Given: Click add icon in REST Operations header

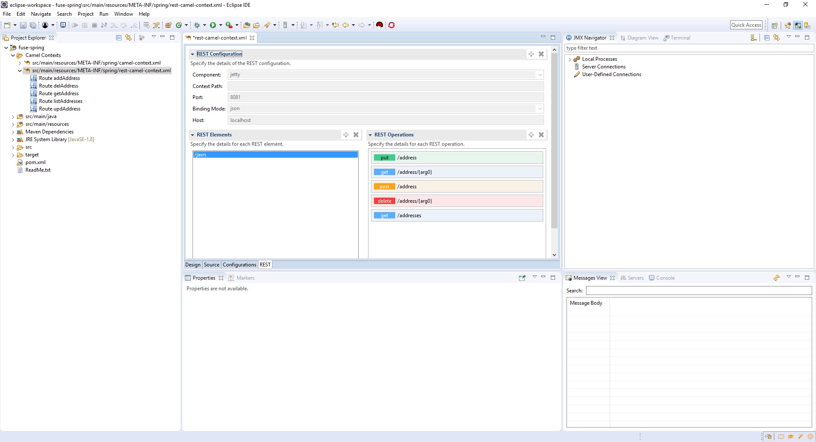Looking at the screenshot, I should point(531,135).
